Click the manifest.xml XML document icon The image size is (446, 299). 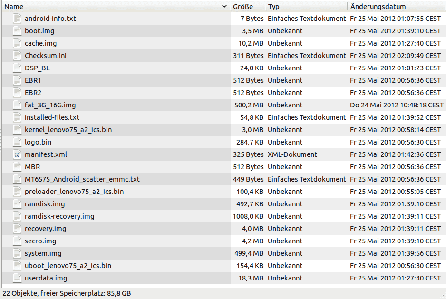pyautogui.click(x=17, y=154)
